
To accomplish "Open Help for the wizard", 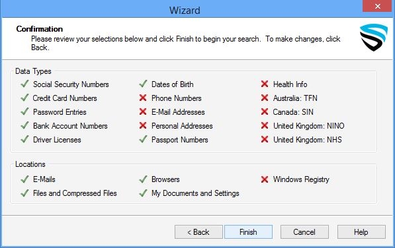I will pos(361,232).
